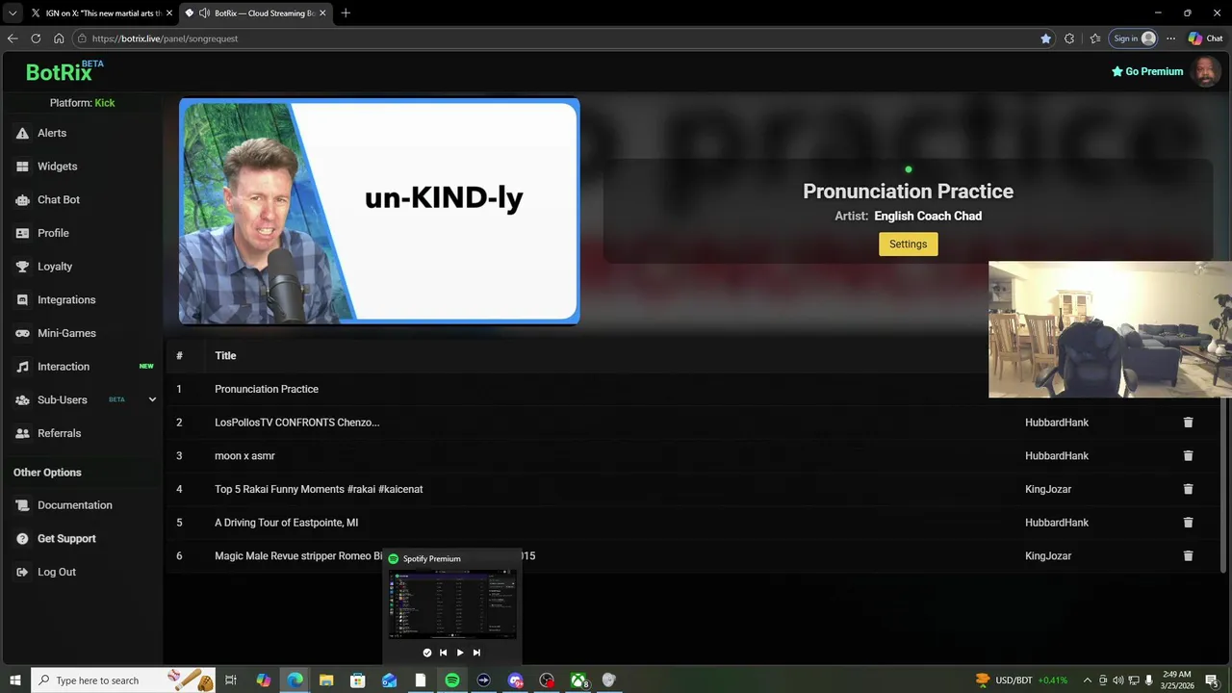Click the webcam overlay preview
Image resolution: width=1232 pixels, height=693 pixels.
click(1110, 329)
